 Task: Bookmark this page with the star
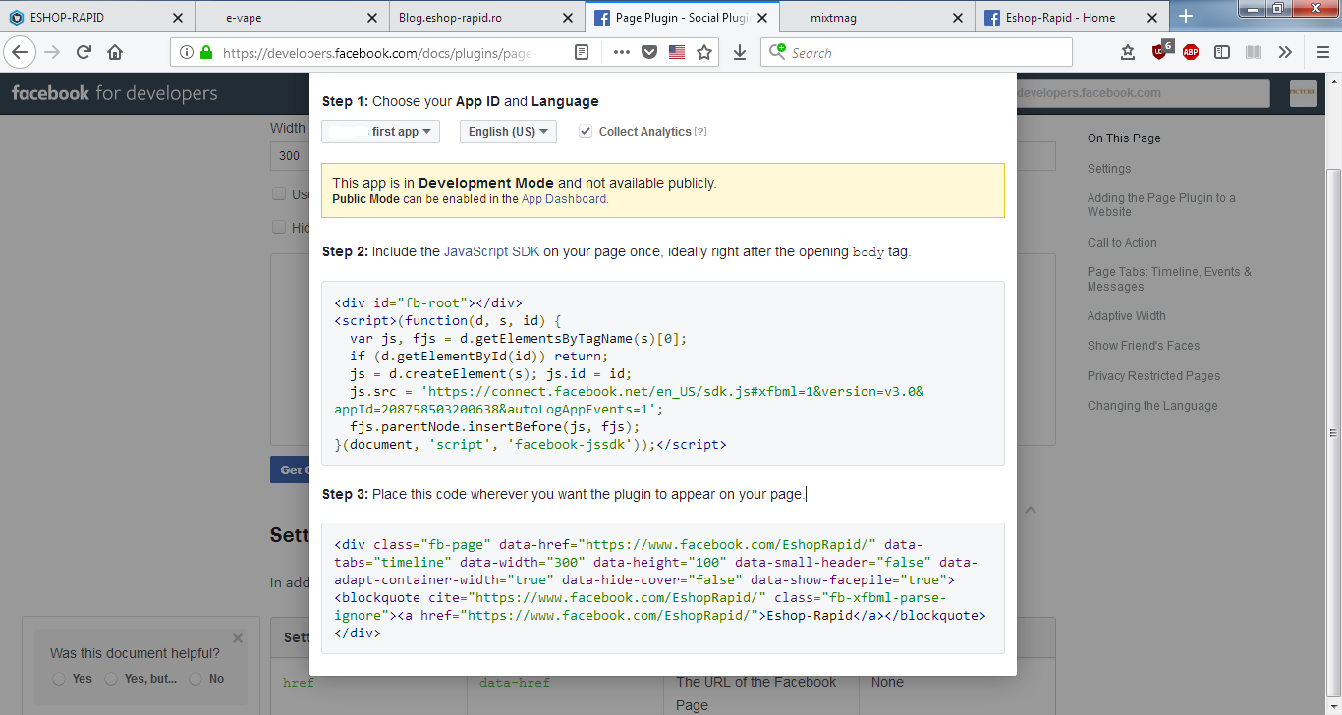tap(704, 53)
